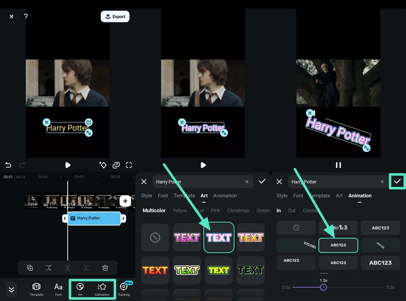Select the Art tab

pos(204,196)
